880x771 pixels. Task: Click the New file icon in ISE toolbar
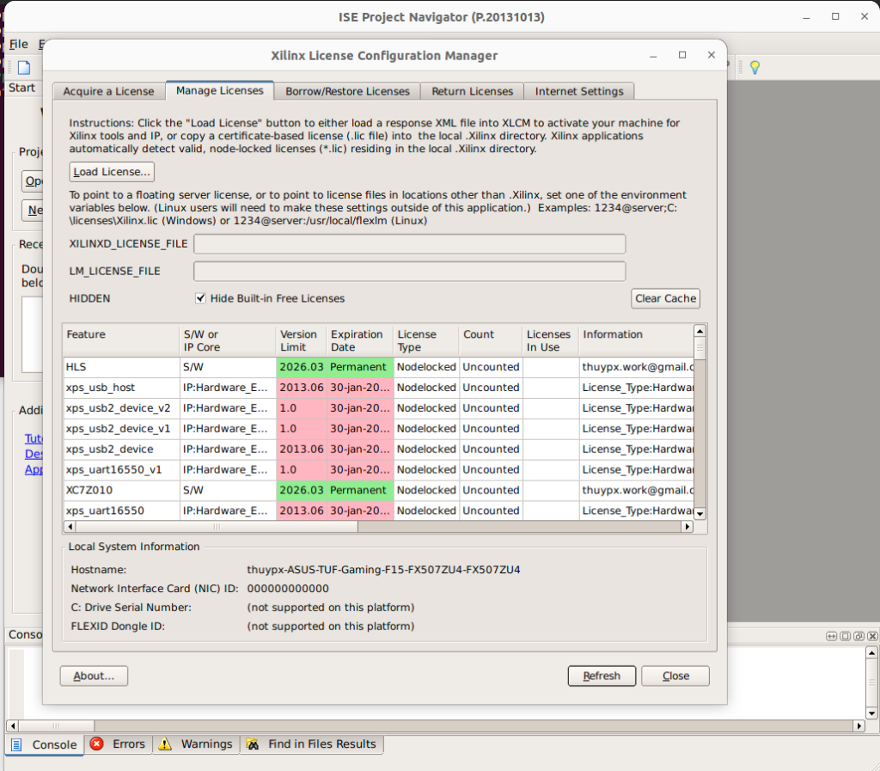pos(24,68)
